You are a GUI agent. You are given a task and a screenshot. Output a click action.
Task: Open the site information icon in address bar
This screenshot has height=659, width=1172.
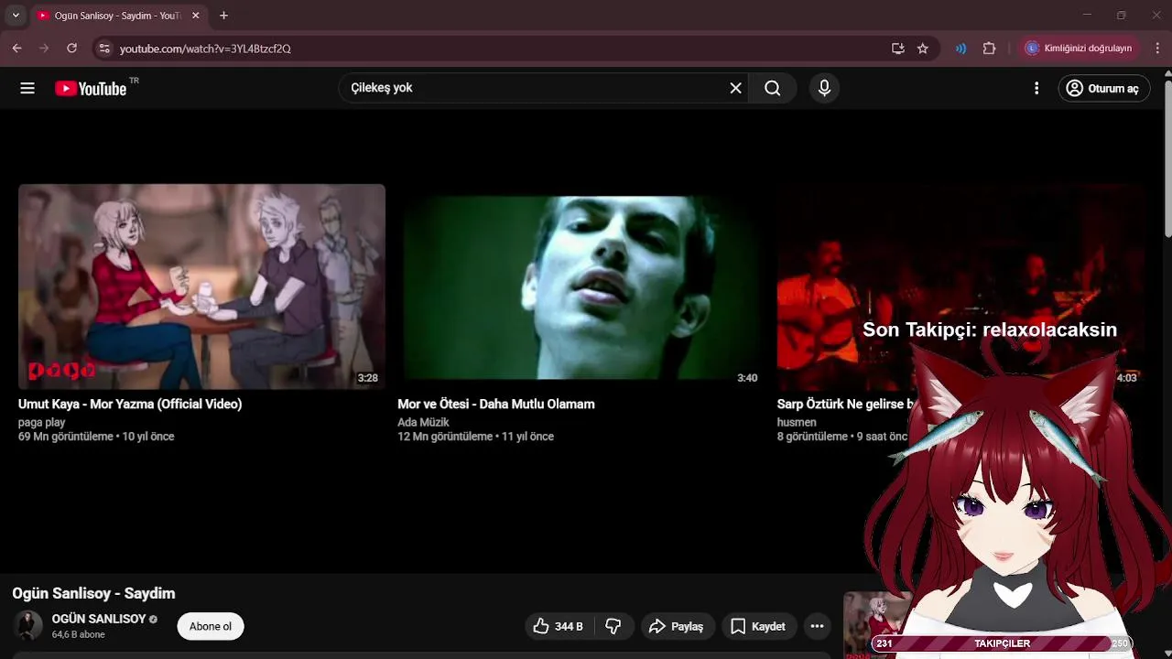(103, 49)
